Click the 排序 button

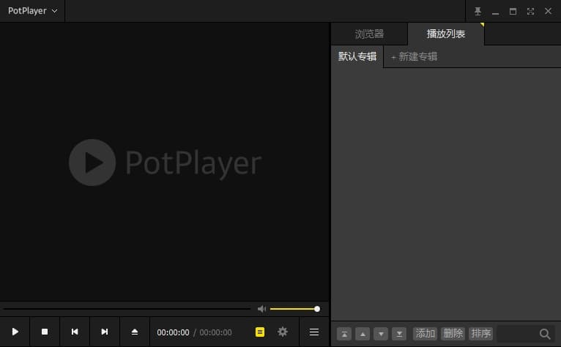pyautogui.click(x=481, y=333)
